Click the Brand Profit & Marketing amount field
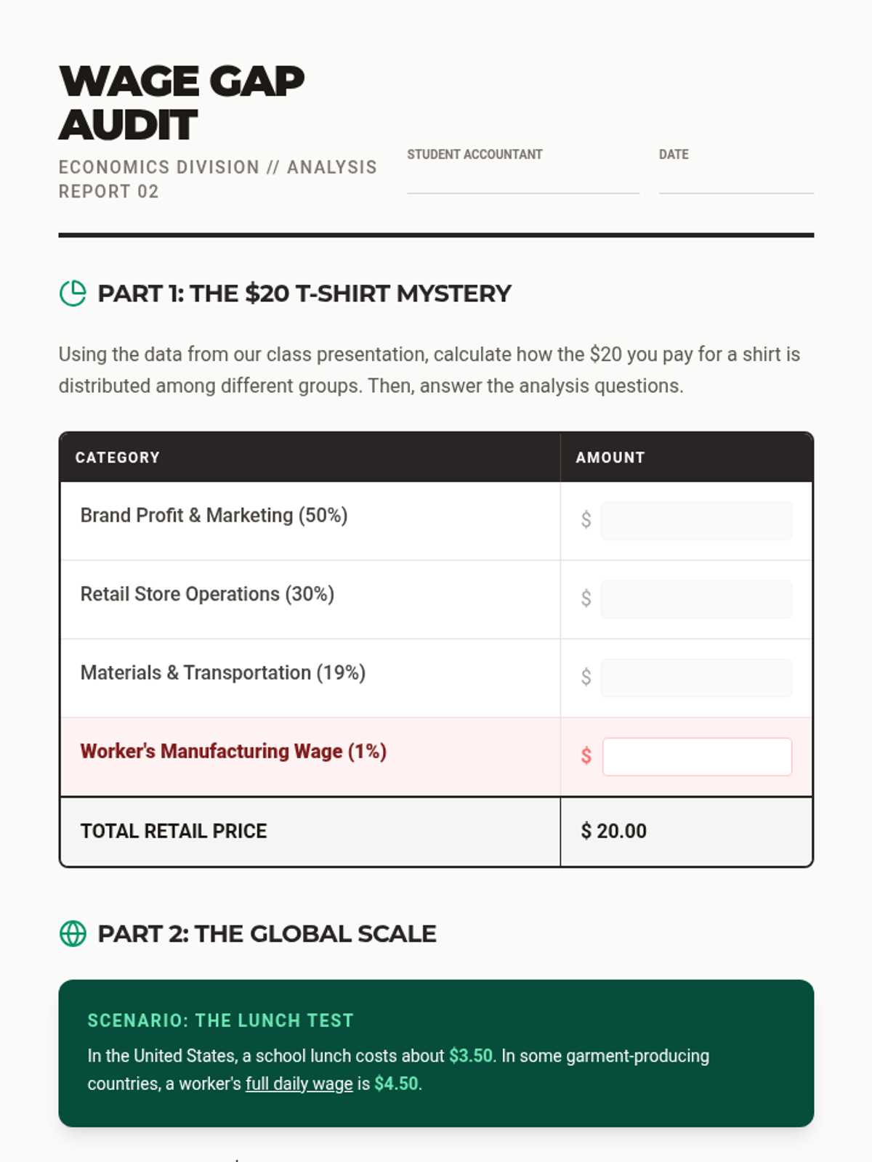Image resolution: width=872 pixels, height=1162 pixels. (x=696, y=521)
